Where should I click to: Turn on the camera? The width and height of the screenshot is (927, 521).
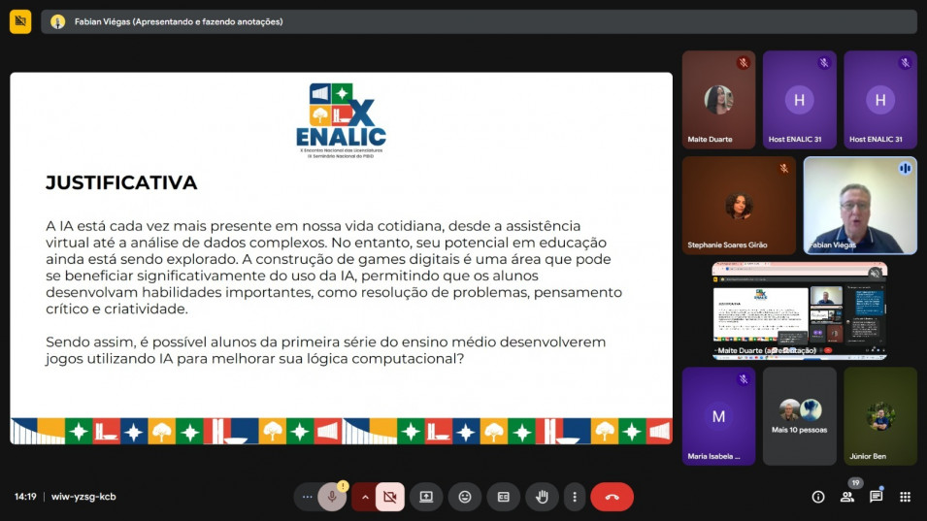click(389, 497)
